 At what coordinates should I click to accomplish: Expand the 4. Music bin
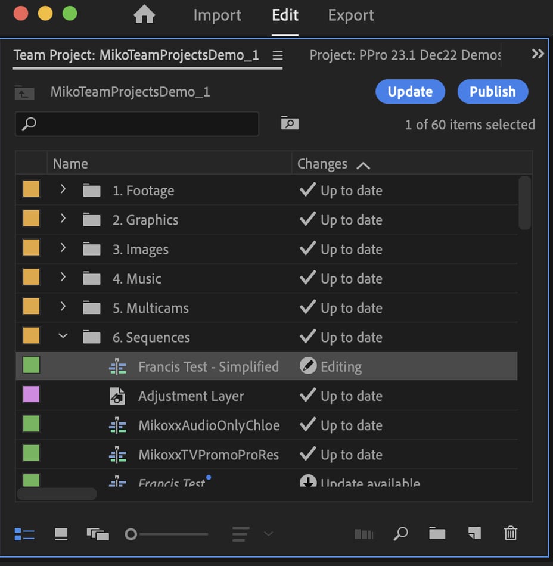tap(63, 278)
